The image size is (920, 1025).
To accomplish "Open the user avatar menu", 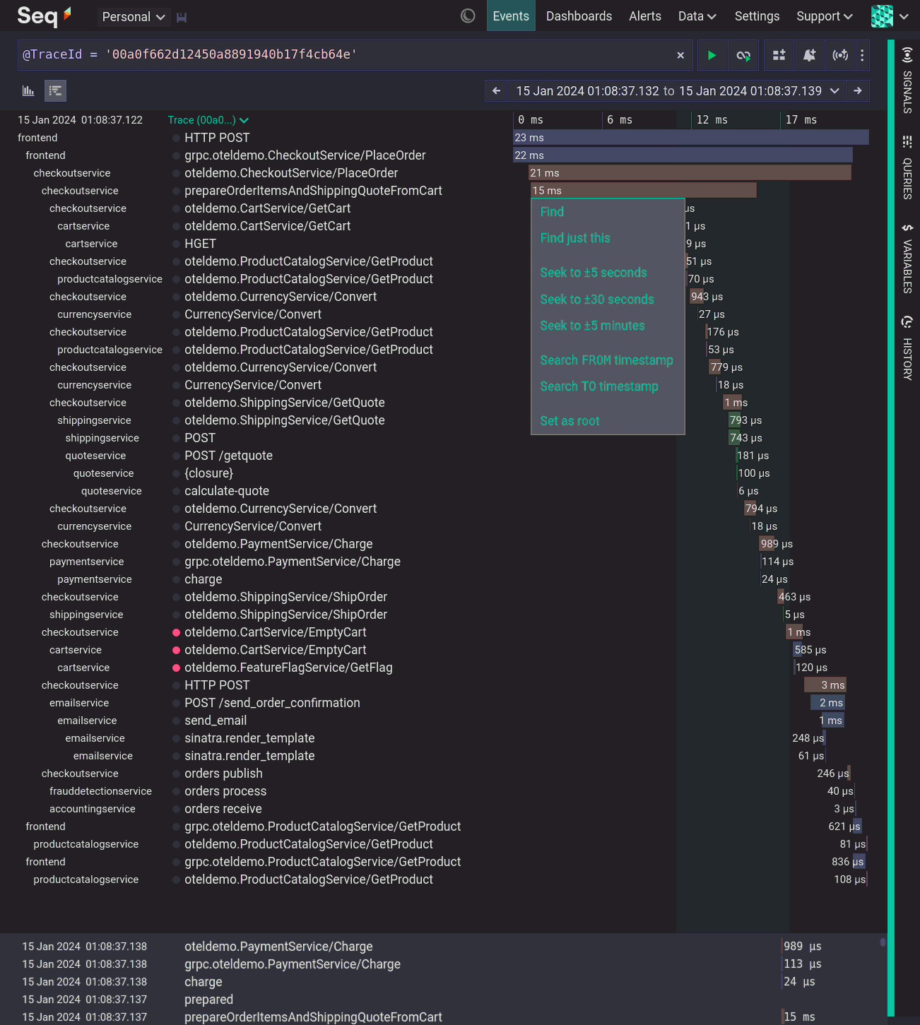I will click(890, 16).
